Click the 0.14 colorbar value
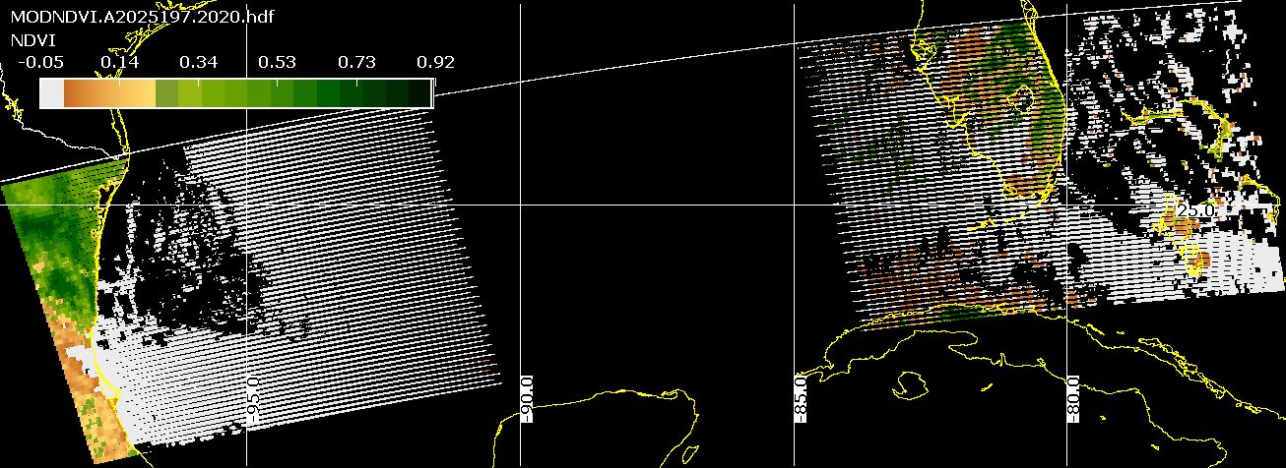 120,63
